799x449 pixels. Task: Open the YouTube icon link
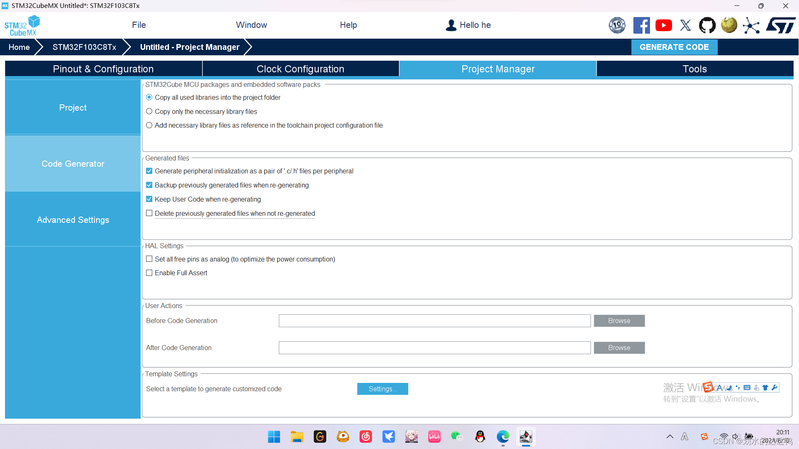click(x=664, y=25)
